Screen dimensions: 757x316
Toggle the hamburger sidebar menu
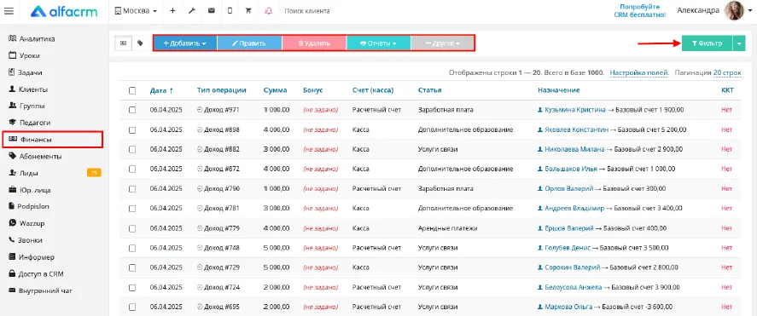tap(9, 11)
